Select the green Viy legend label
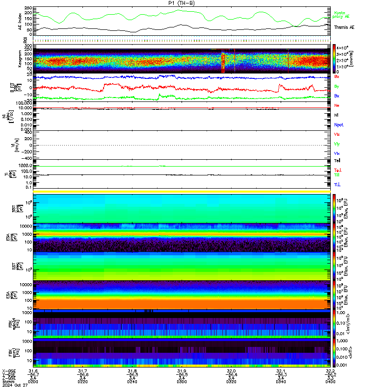Screen dimensions: 368x392 tap(337, 144)
